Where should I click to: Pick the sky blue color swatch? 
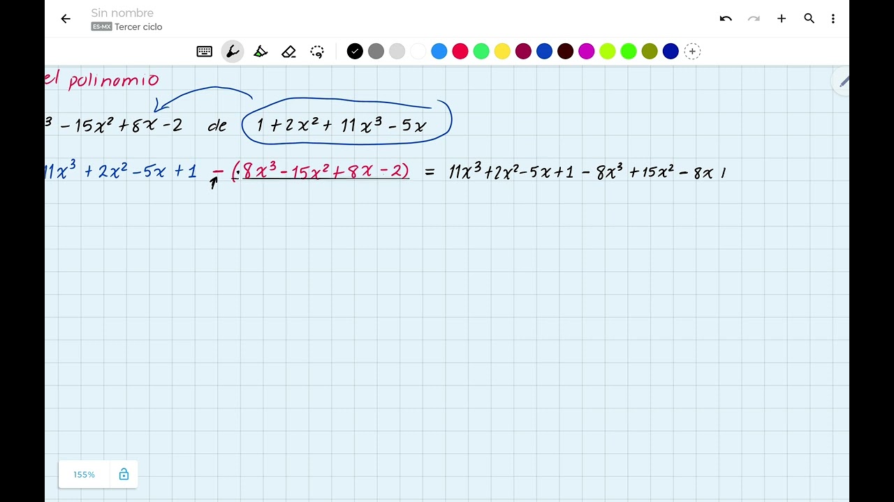pos(439,51)
